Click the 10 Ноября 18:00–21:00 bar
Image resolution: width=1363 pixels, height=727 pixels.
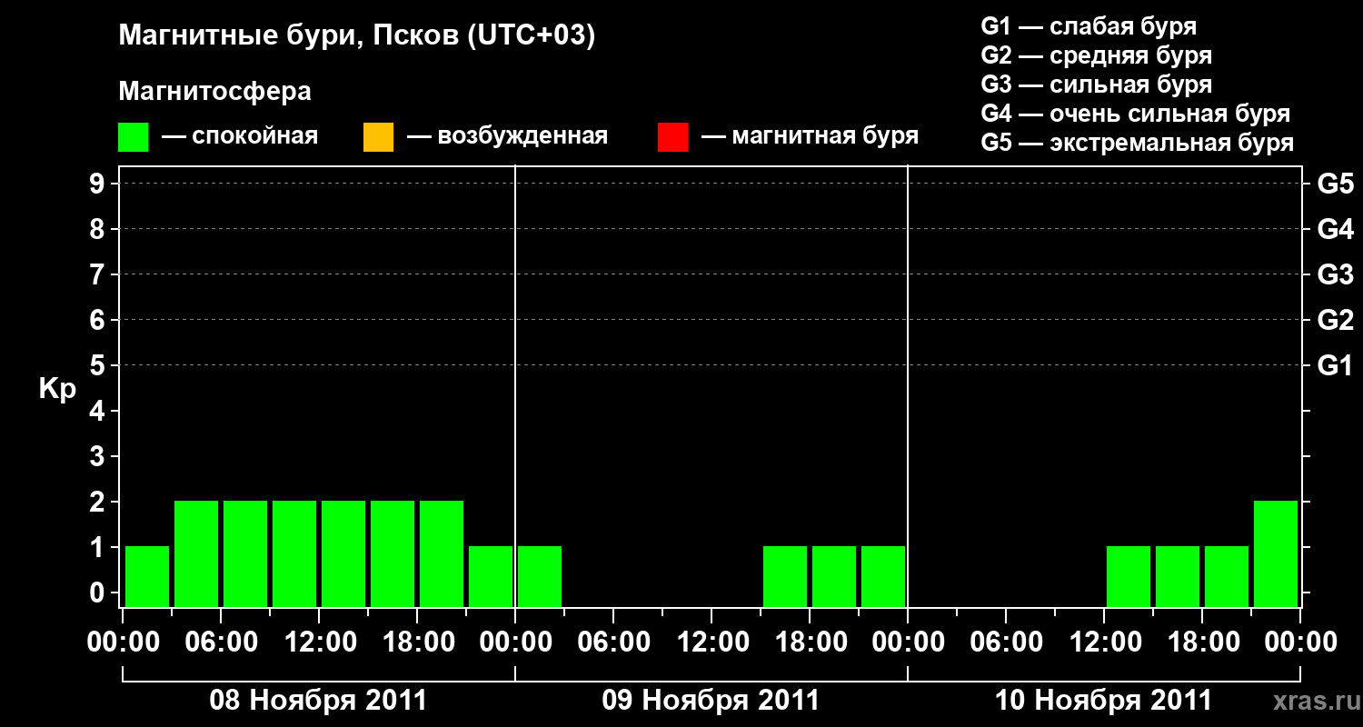pyautogui.click(x=1227, y=576)
